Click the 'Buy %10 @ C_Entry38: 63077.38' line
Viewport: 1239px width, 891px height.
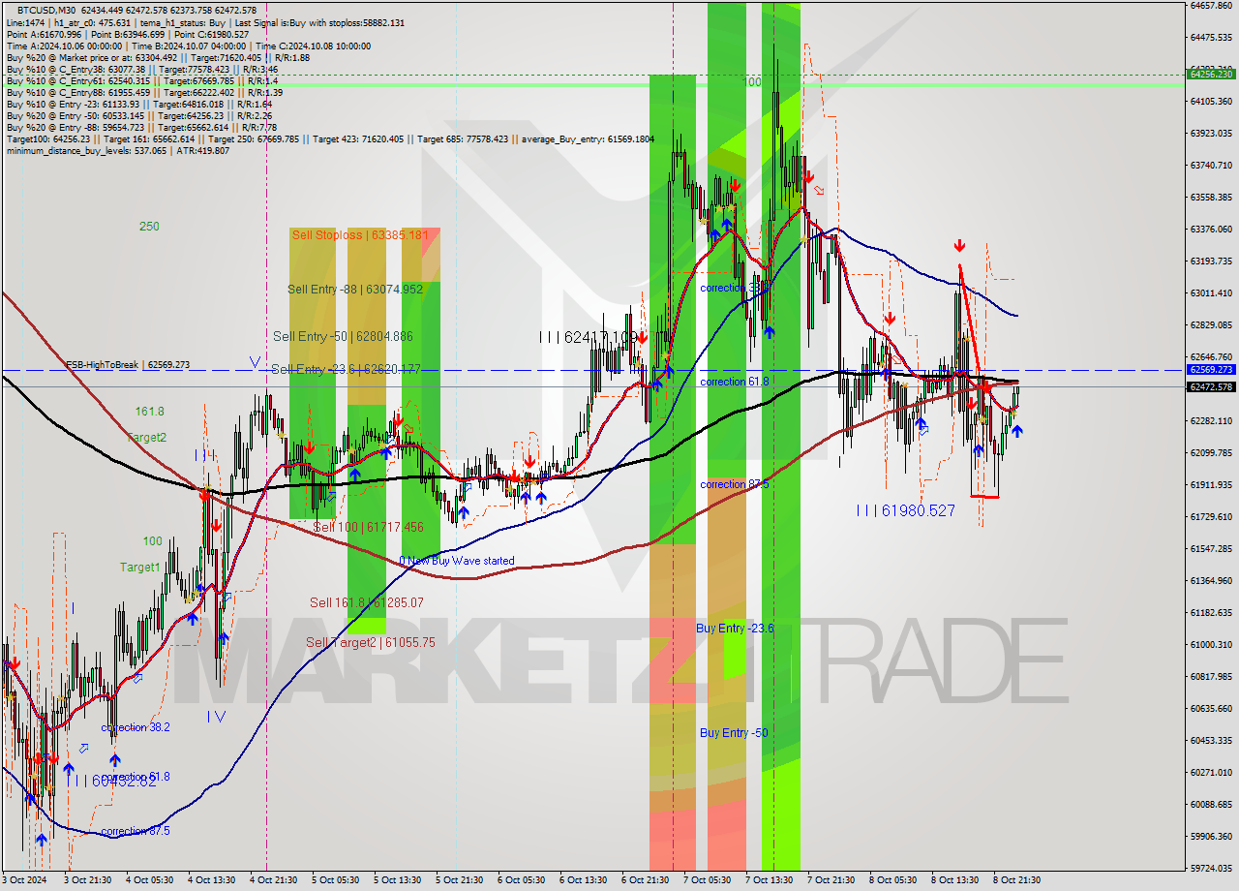click(142, 69)
